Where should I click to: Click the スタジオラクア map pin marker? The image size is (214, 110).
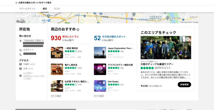(48, 16)
